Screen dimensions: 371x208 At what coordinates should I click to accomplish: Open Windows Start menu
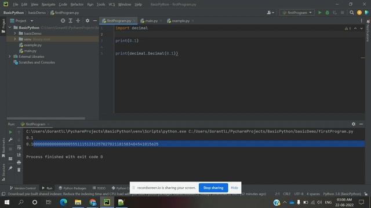point(6,202)
